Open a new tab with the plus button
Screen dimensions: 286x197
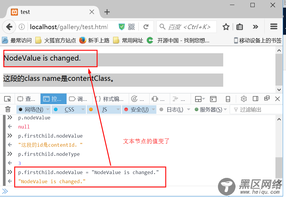(x=107, y=12)
